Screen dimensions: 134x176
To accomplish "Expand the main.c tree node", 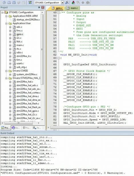I will point(10,45).
